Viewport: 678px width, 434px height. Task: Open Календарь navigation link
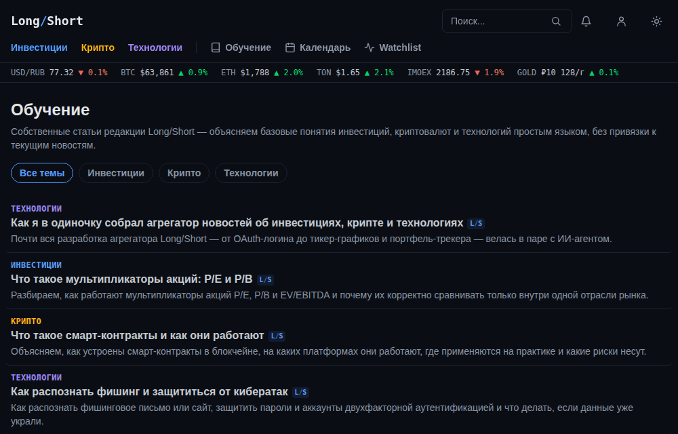(x=318, y=47)
